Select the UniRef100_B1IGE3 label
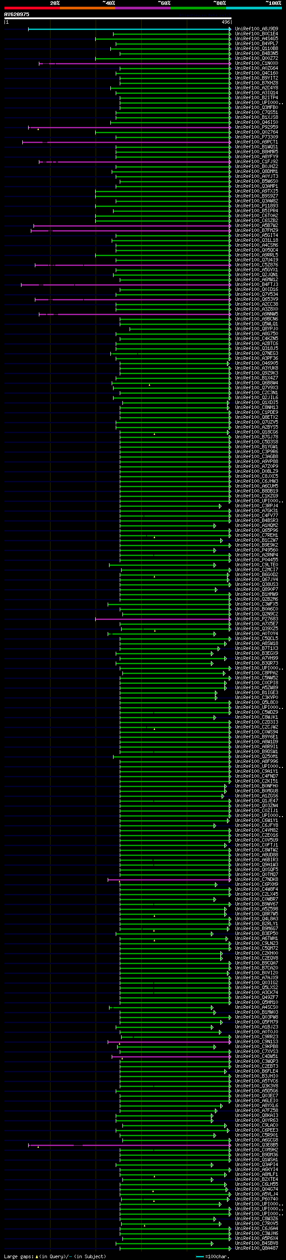The height and width of the screenshot is (1260, 286). (256, 693)
